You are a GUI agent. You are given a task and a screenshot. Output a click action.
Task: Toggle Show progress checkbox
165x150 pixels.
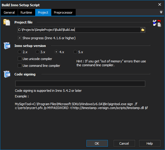(20, 38)
